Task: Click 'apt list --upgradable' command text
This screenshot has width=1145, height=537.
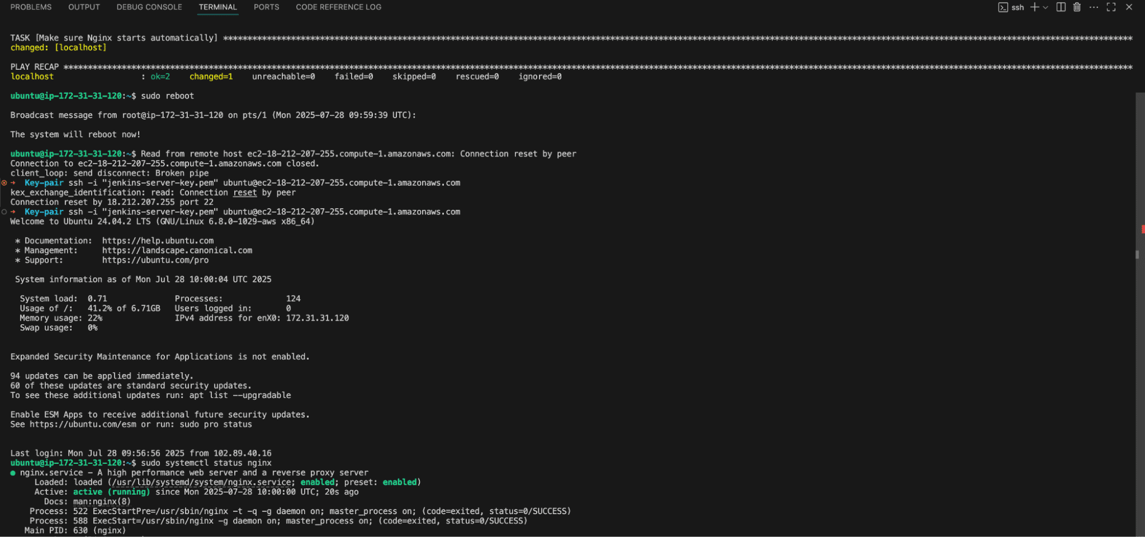Action: point(240,396)
